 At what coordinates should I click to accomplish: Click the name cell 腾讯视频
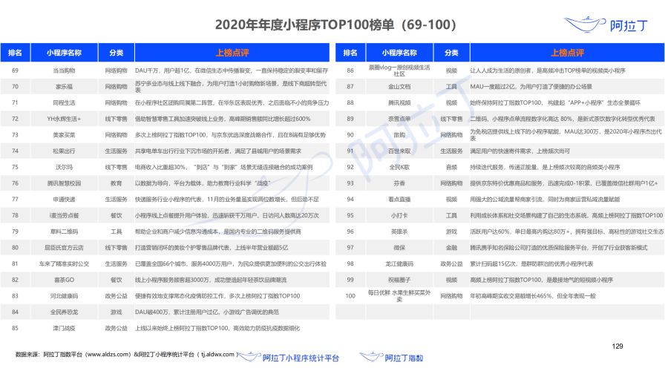click(399, 102)
